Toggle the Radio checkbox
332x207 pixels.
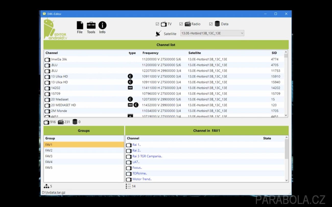[181, 24]
